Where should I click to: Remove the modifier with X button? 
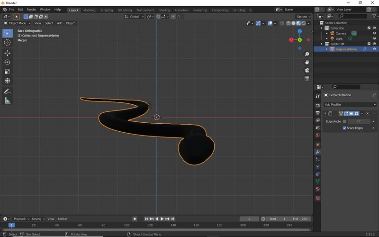368,113
